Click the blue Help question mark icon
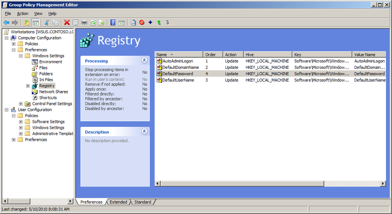 pyautogui.click(x=113, y=23)
